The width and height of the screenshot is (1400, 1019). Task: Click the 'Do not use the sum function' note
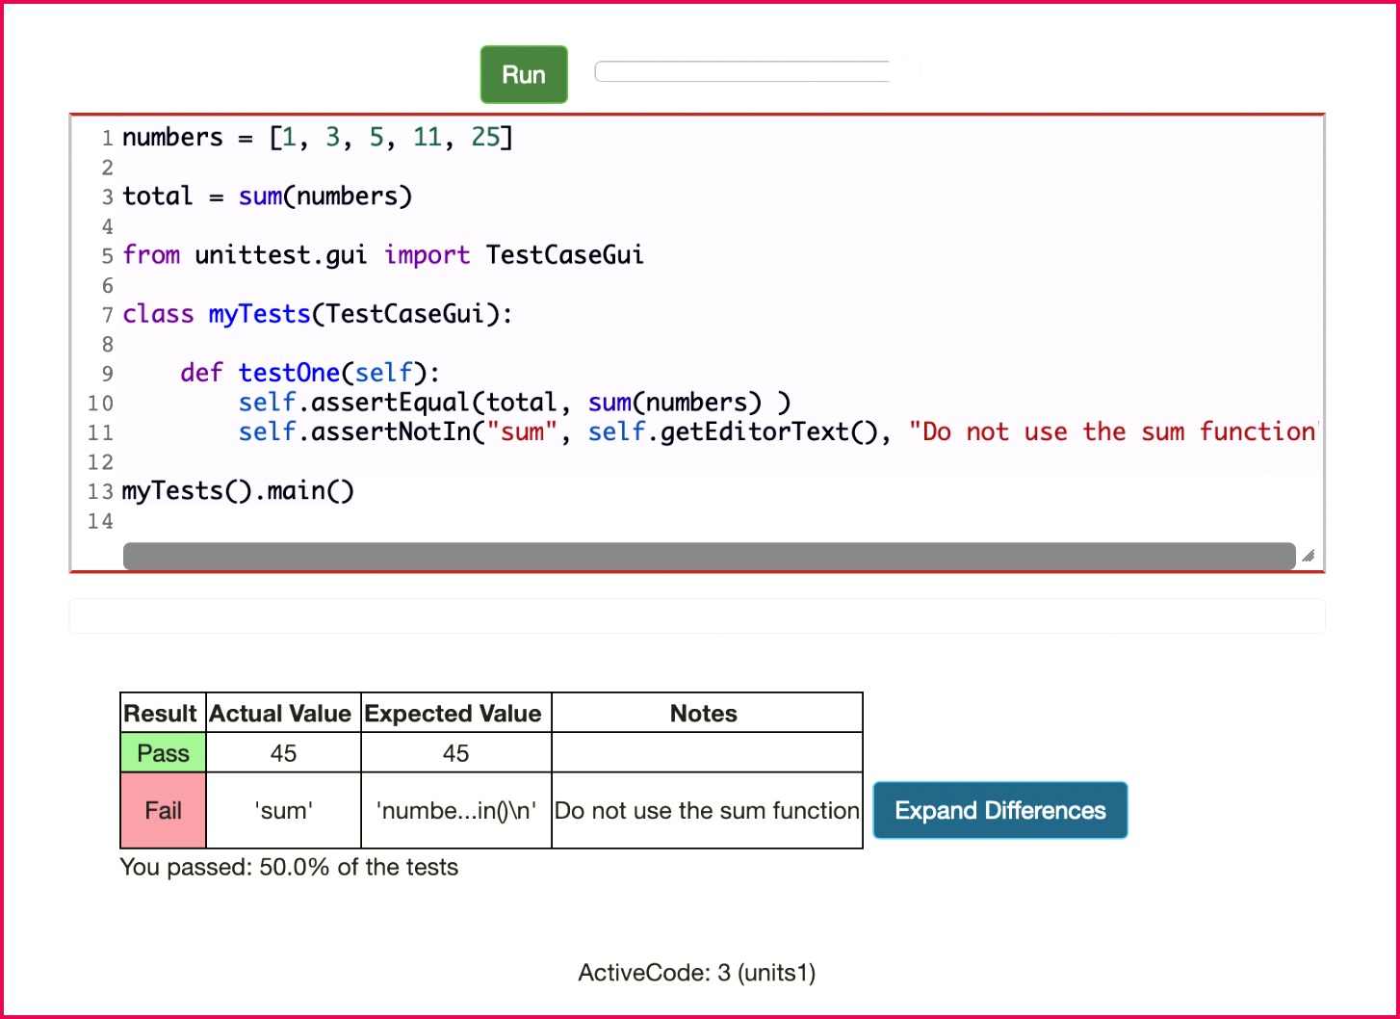(707, 810)
